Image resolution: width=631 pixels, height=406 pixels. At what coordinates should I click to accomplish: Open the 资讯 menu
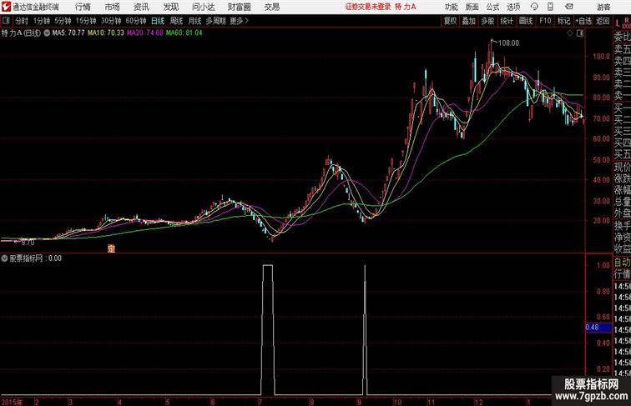click(141, 7)
